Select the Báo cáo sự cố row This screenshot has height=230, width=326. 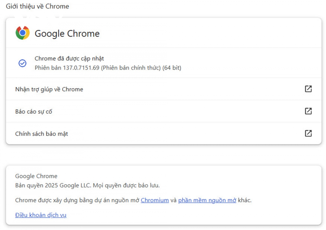(x=164, y=111)
